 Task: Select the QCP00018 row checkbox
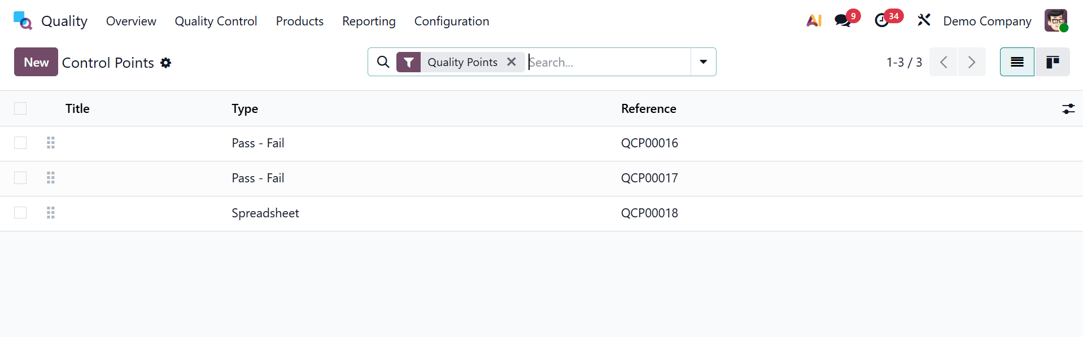(20, 213)
